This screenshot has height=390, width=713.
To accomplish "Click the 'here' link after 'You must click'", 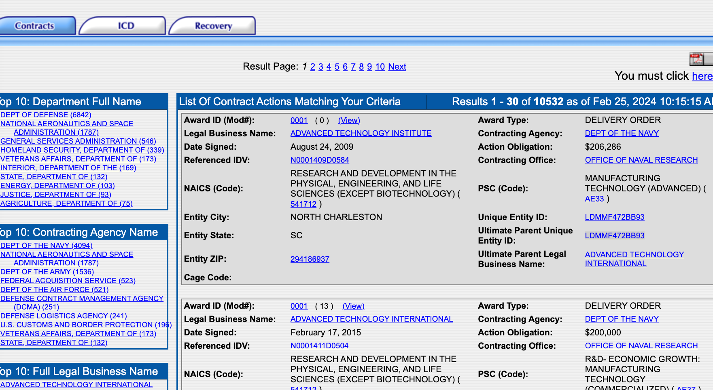I will tap(702, 76).
